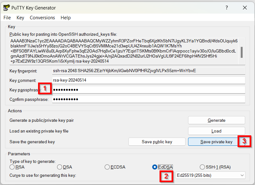Select the EdDSA key type
This screenshot has width=255, height=185.
point(162,167)
